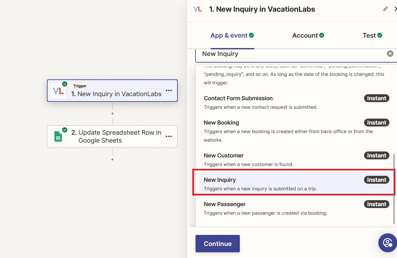
Task: Open the three-dot menu on Google Sheets step
Action: click(169, 137)
